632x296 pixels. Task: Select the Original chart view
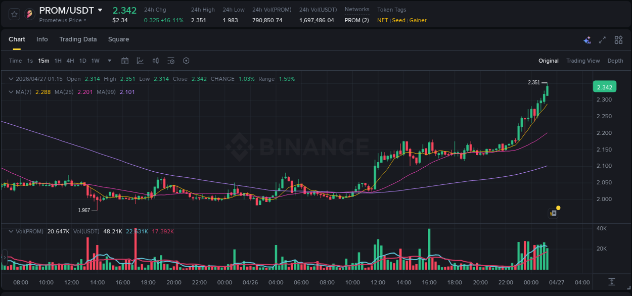pyautogui.click(x=549, y=61)
